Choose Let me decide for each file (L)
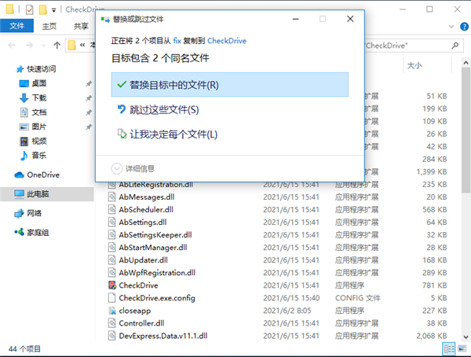The width and height of the screenshot is (471, 357). click(167, 134)
